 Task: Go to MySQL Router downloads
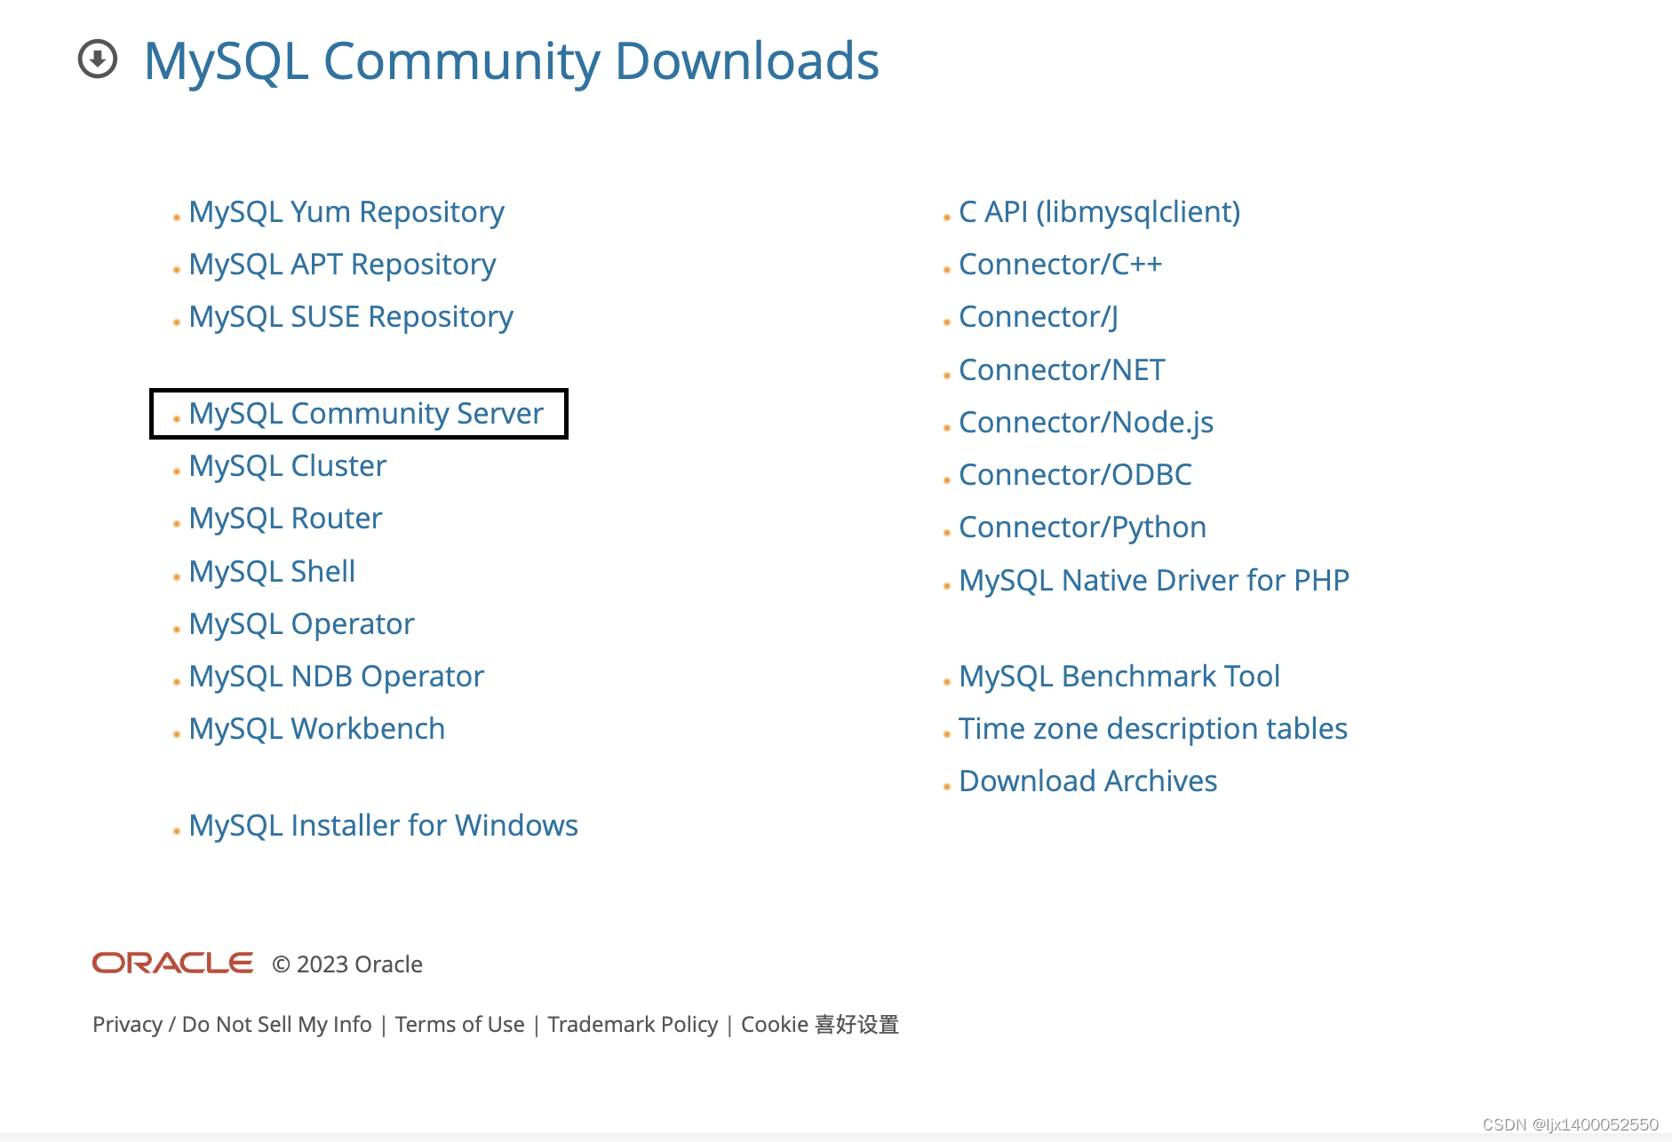[285, 519]
